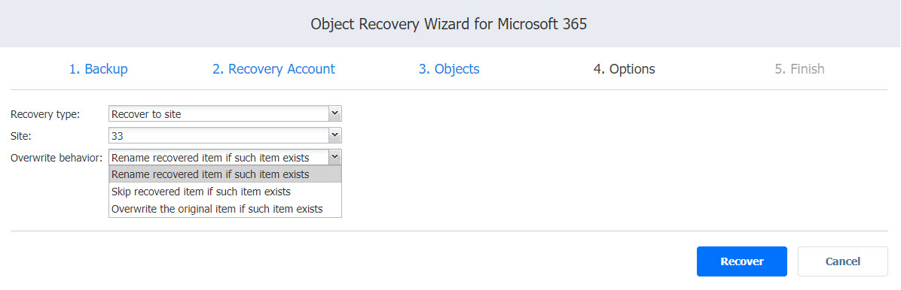Choose 'Skip recovered item if such item exists'

click(x=225, y=192)
